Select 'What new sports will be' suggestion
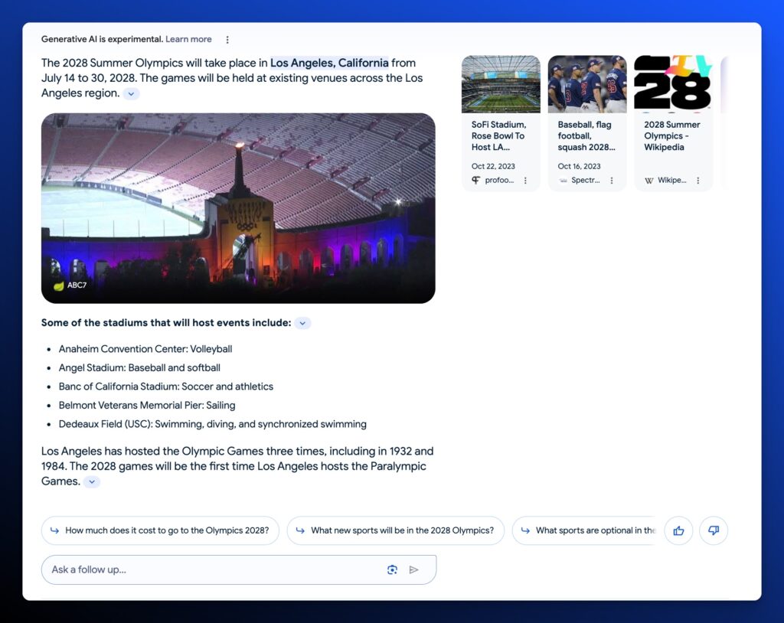The image size is (784, 623). coord(395,530)
